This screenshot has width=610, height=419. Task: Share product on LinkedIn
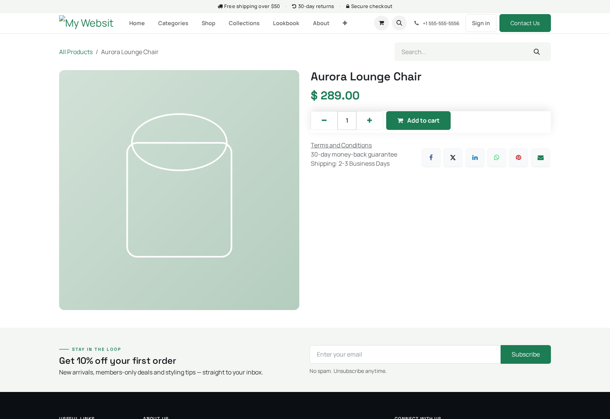[x=475, y=157]
